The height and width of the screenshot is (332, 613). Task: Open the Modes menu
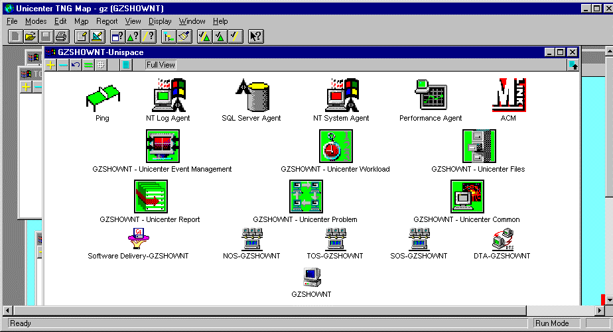(x=36, y=21)
